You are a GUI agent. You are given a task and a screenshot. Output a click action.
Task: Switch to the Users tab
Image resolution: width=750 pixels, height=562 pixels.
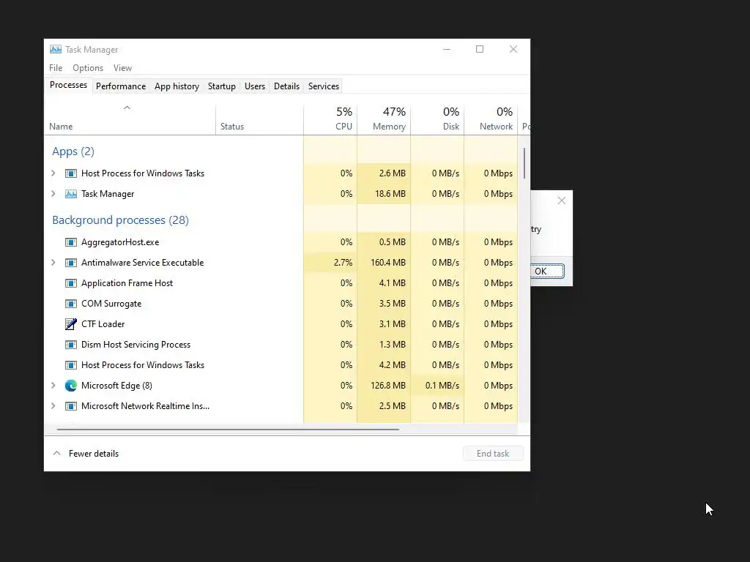coord(254,86)
